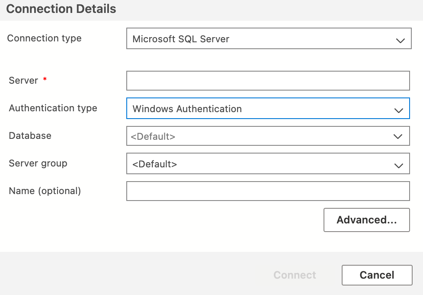Click the chevron on the Server group dropdown
Viewport: 423px width, 295px height.
point(399,163)
